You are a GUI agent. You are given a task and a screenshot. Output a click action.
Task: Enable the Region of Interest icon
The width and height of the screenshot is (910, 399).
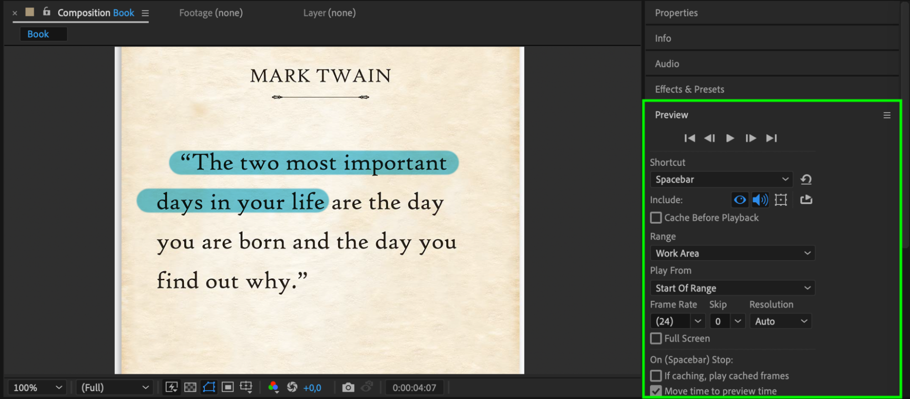click(x=228, y=387)
